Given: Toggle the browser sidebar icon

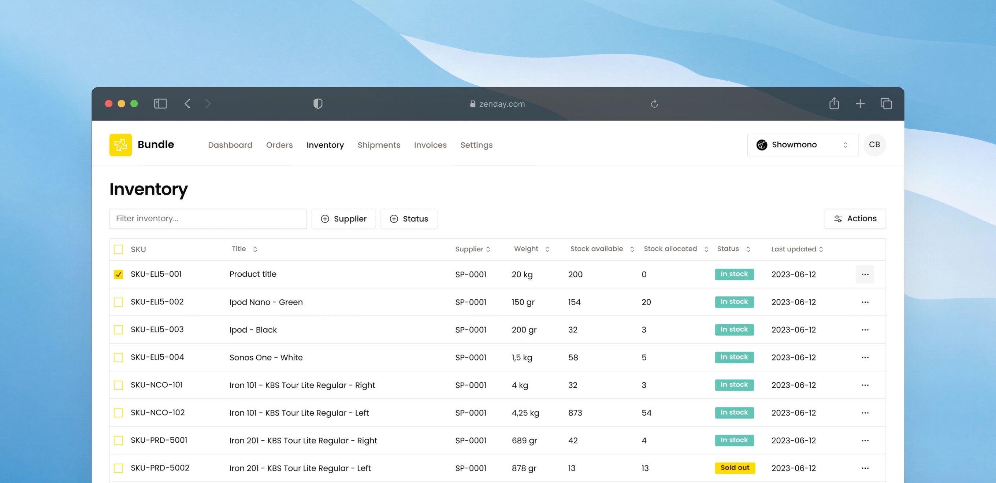Looking at the screenshot, I should tap(160, 104).
